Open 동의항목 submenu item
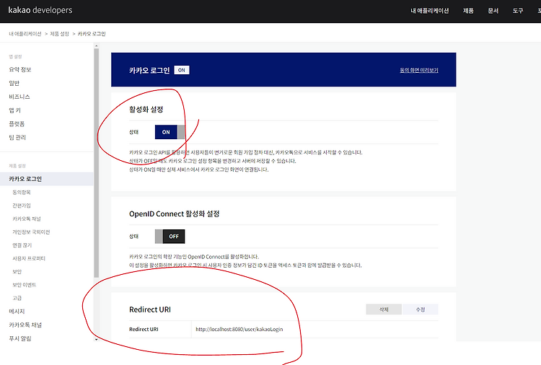 coord(22,192)
